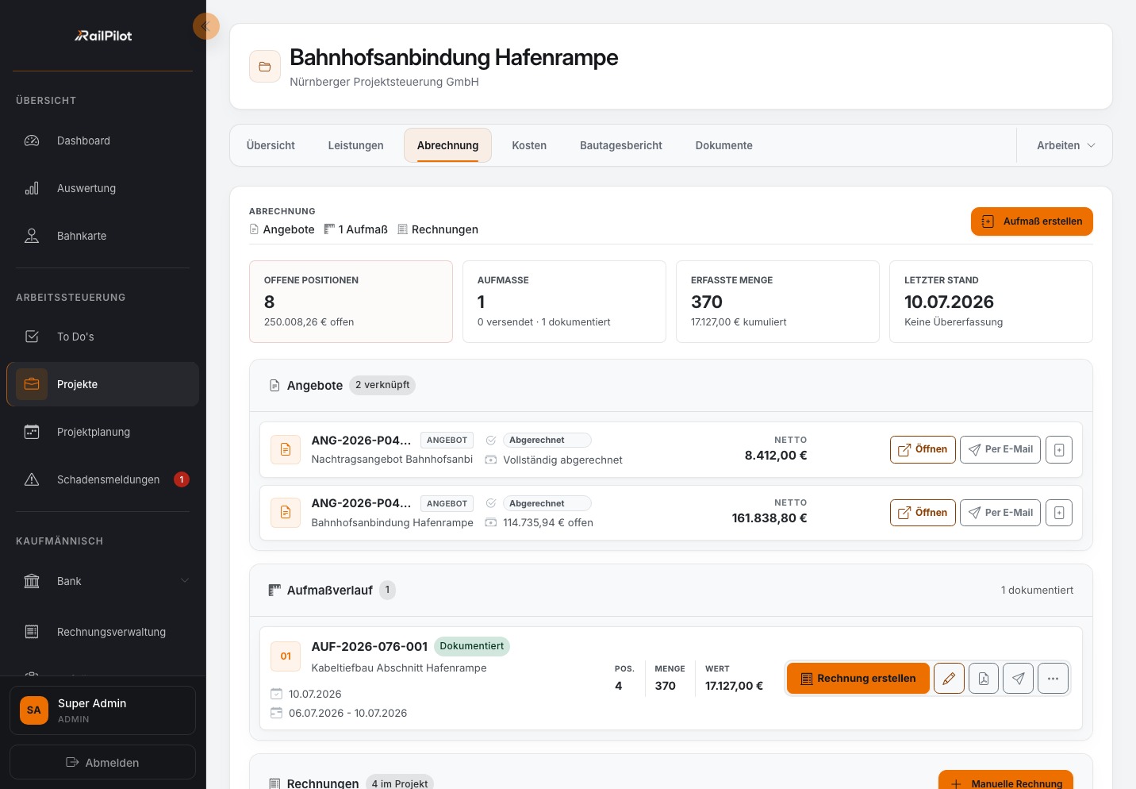Collapse the sidebar with the chevron button
Screen dimensions: 1136x789
(205, 26)
